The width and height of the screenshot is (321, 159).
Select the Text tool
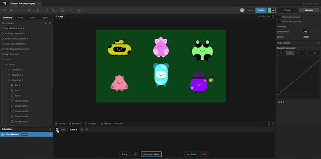click(46, 10)
